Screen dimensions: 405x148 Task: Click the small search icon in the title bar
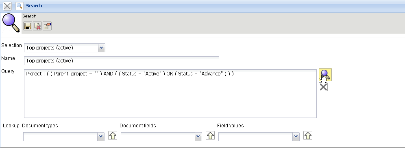coord(20,6)
